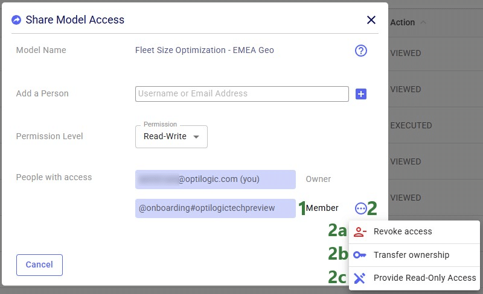
Task: Click the crossed-out pencil read-only icon
Action: pyautogui.click(x=360, y=278)
